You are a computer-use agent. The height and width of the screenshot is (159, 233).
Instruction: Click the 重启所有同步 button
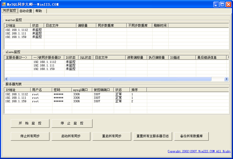pyautogui.click(x=112, y=136)
